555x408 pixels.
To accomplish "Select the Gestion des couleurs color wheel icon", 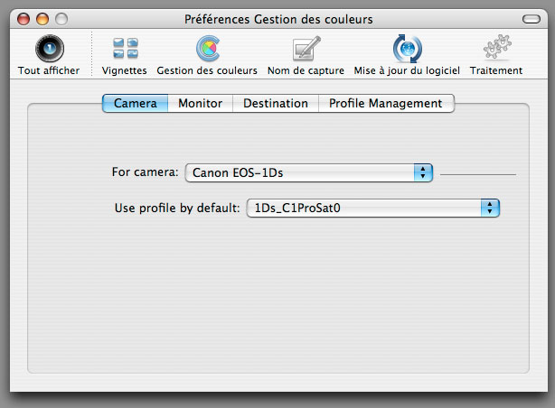I will (x=208, y=49).
